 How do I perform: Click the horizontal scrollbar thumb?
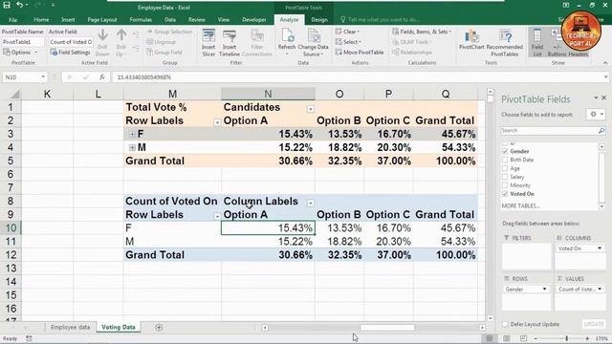(387, 328)
